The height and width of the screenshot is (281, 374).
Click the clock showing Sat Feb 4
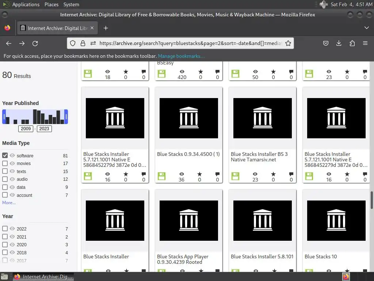[351, 4]
